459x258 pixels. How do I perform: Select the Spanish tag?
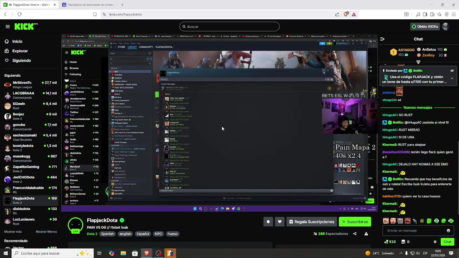point(107,234)
